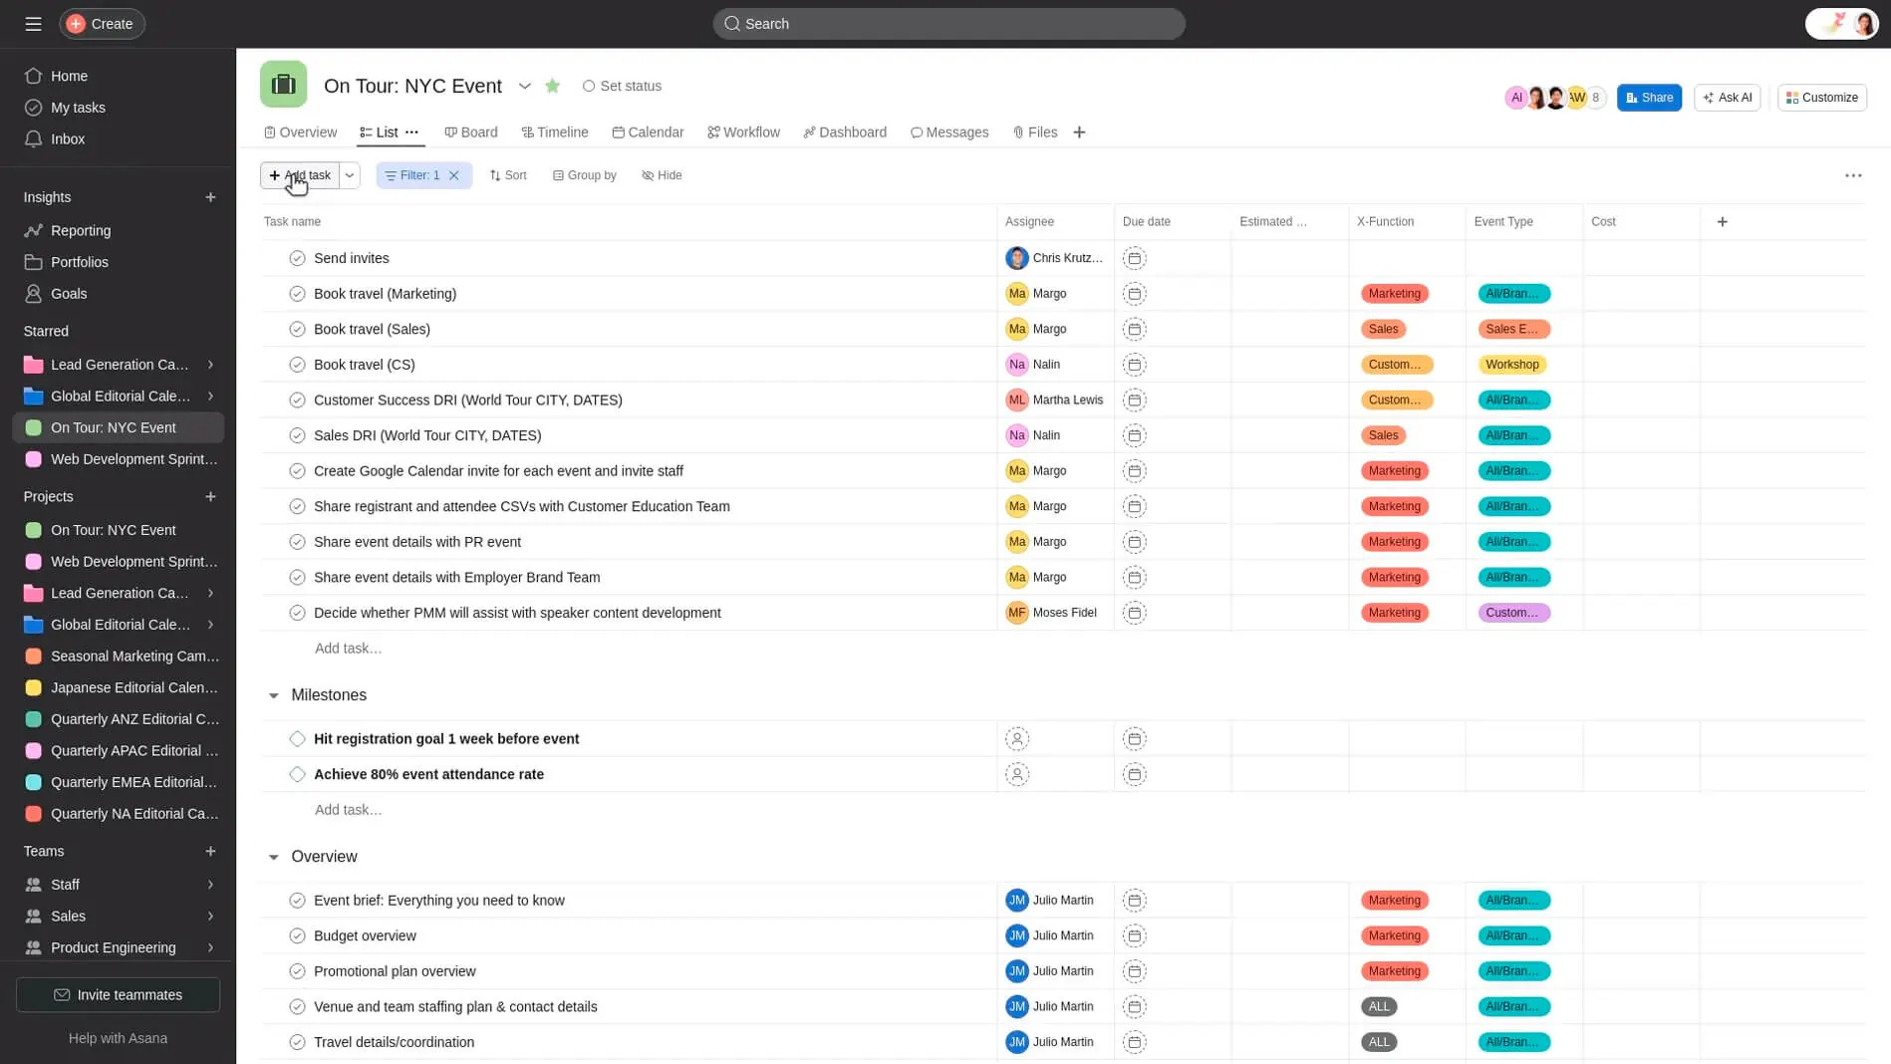Viewport: 1891px width, 1064px height.
Task: Star toggle for On Tour: NYC Event
Action: click(553, 86)
